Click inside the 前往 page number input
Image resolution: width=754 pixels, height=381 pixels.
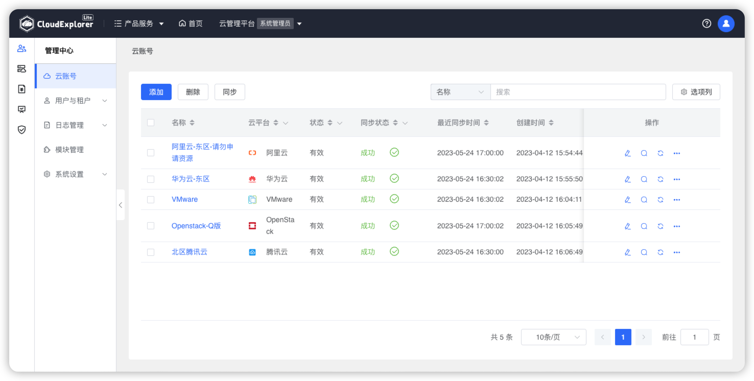695,337
